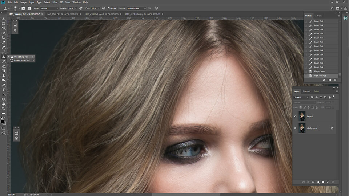Toggle airbrush-style build-up button
This screenshot has width=349, height=196.
(104, 8)
